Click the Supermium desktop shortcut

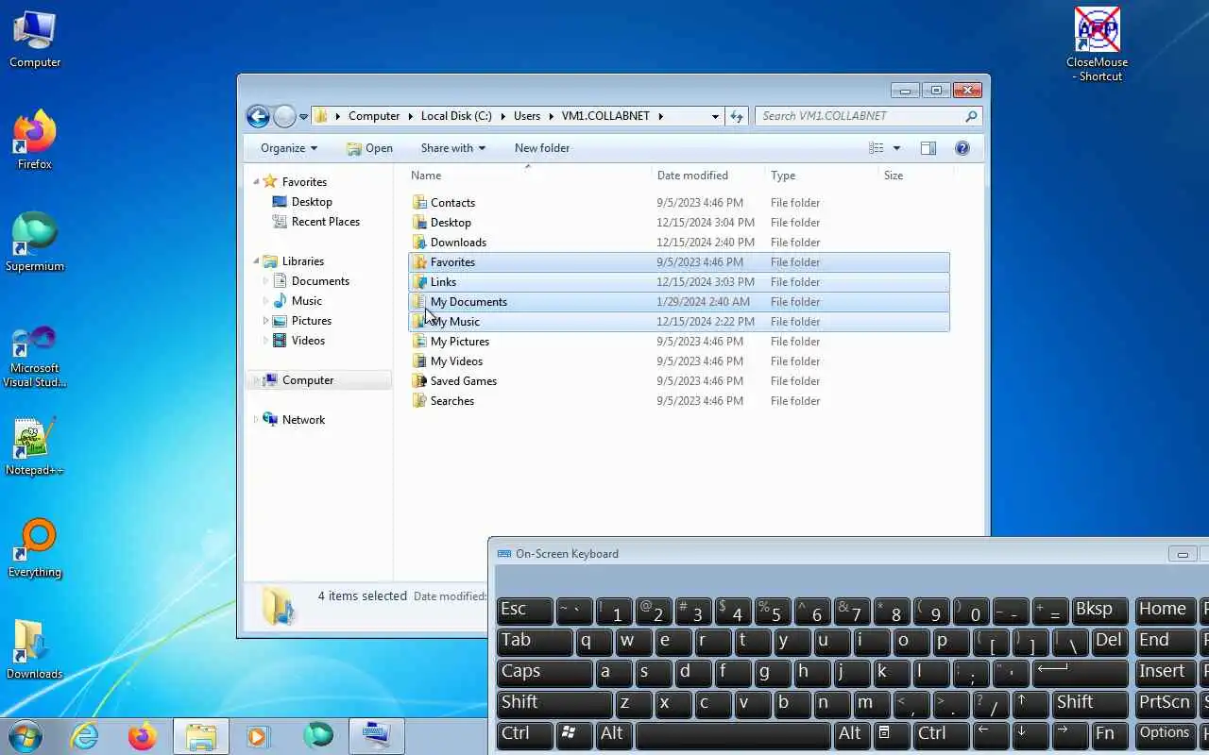tap(35, 242)
